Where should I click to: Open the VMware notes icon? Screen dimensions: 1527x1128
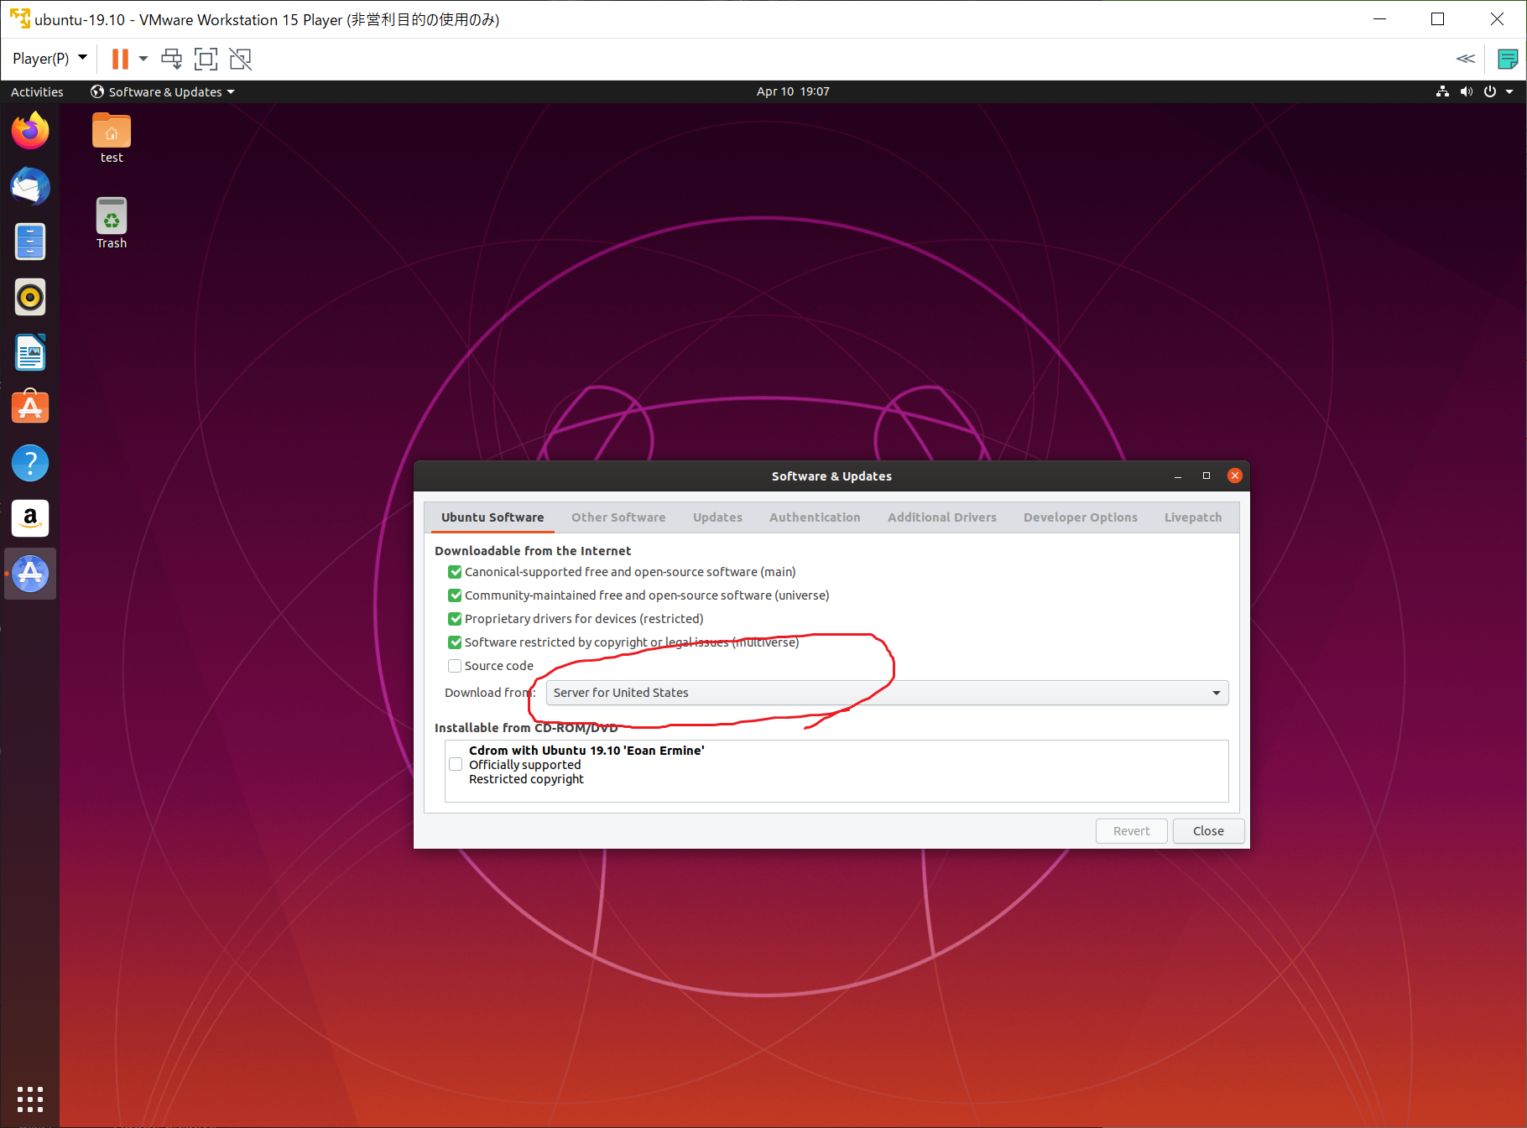pos(1508,59)
